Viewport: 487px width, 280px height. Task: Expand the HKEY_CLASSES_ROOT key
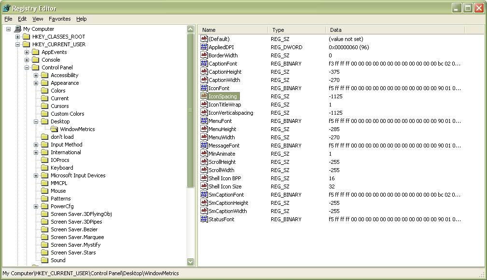click(x=17, y=37)
